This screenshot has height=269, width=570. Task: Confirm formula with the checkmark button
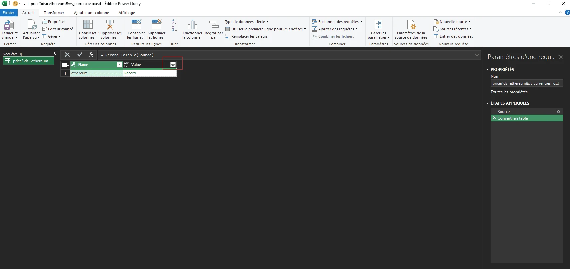point(80,55)
